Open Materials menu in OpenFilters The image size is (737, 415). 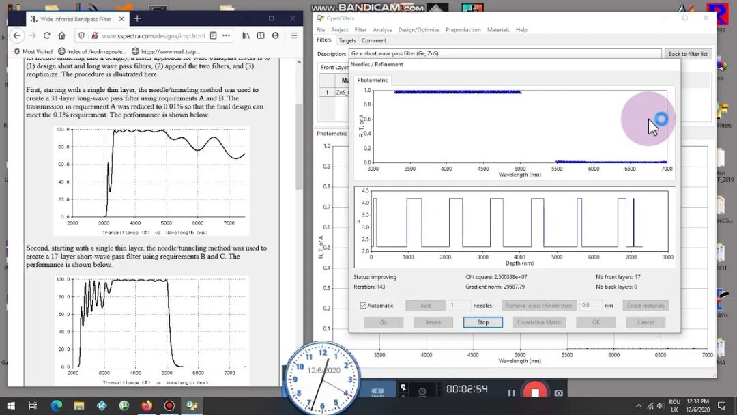tap(498, 29)
